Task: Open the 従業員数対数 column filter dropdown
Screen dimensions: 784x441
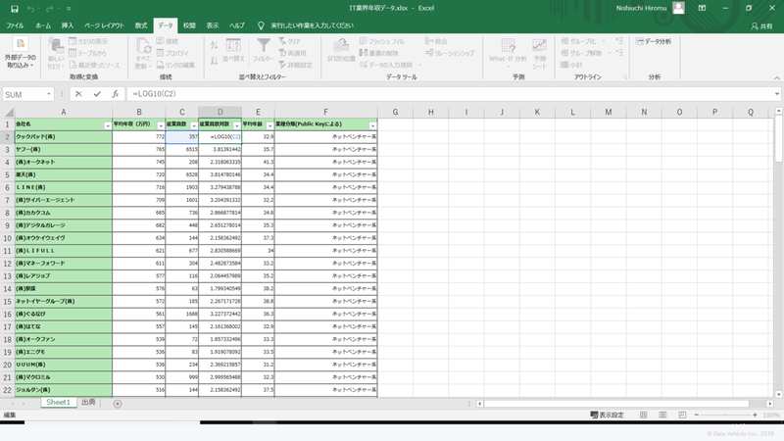Action: 236,125
